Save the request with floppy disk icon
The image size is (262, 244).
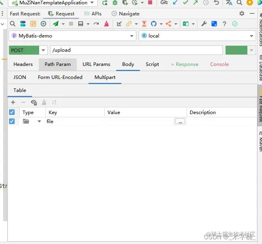(81, 24)
